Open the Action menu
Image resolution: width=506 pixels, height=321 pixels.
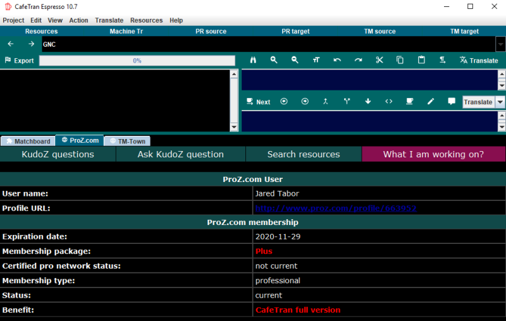coord(78,20)
